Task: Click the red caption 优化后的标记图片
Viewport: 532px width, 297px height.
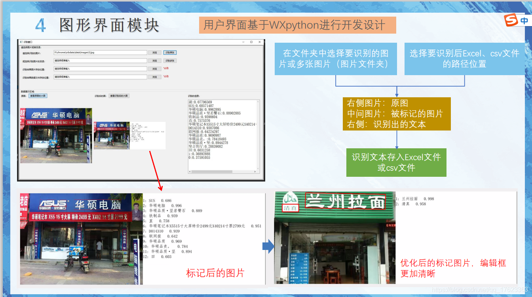Action: point(453,268)
